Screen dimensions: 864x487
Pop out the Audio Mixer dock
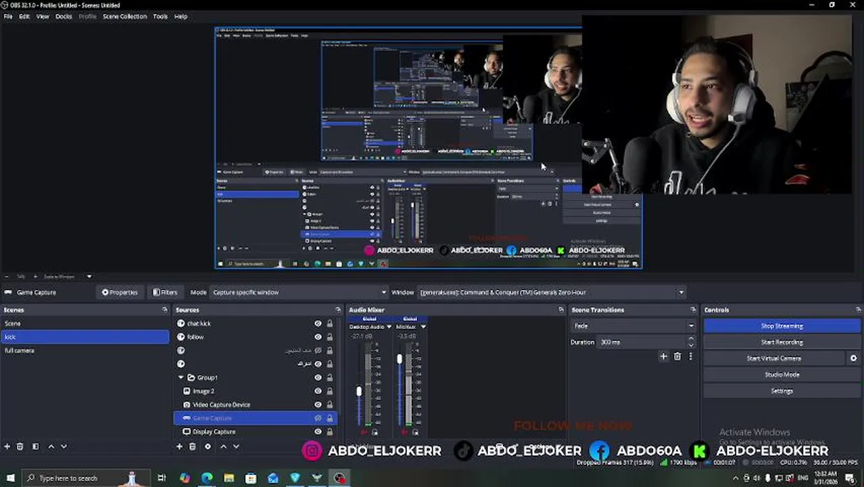pyautogui.click(x=560, y=310)
